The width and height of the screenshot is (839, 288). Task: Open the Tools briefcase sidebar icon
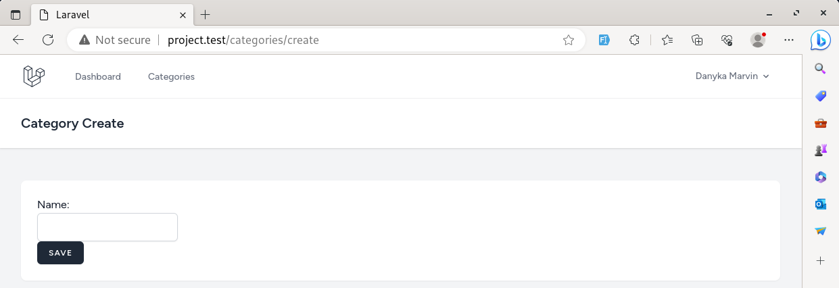pyautogui.click(x=820, y=123)
